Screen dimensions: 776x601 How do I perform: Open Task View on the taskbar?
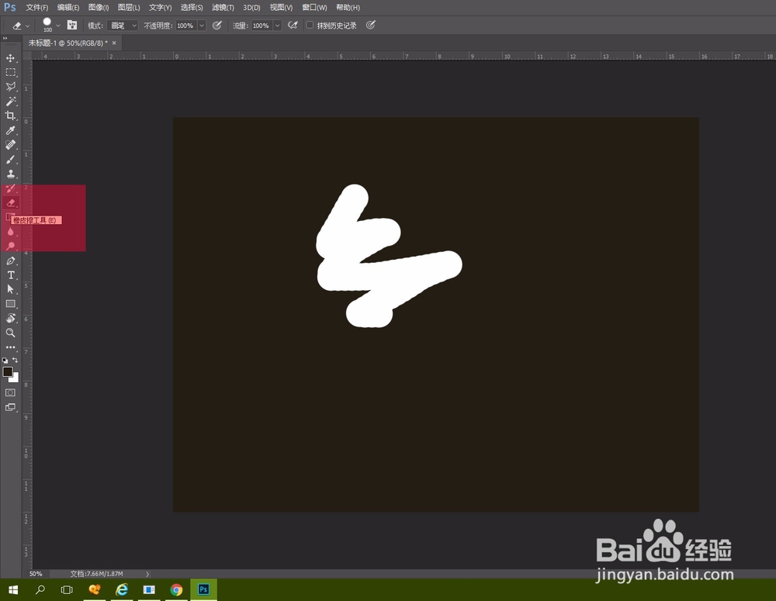(67, 589)
